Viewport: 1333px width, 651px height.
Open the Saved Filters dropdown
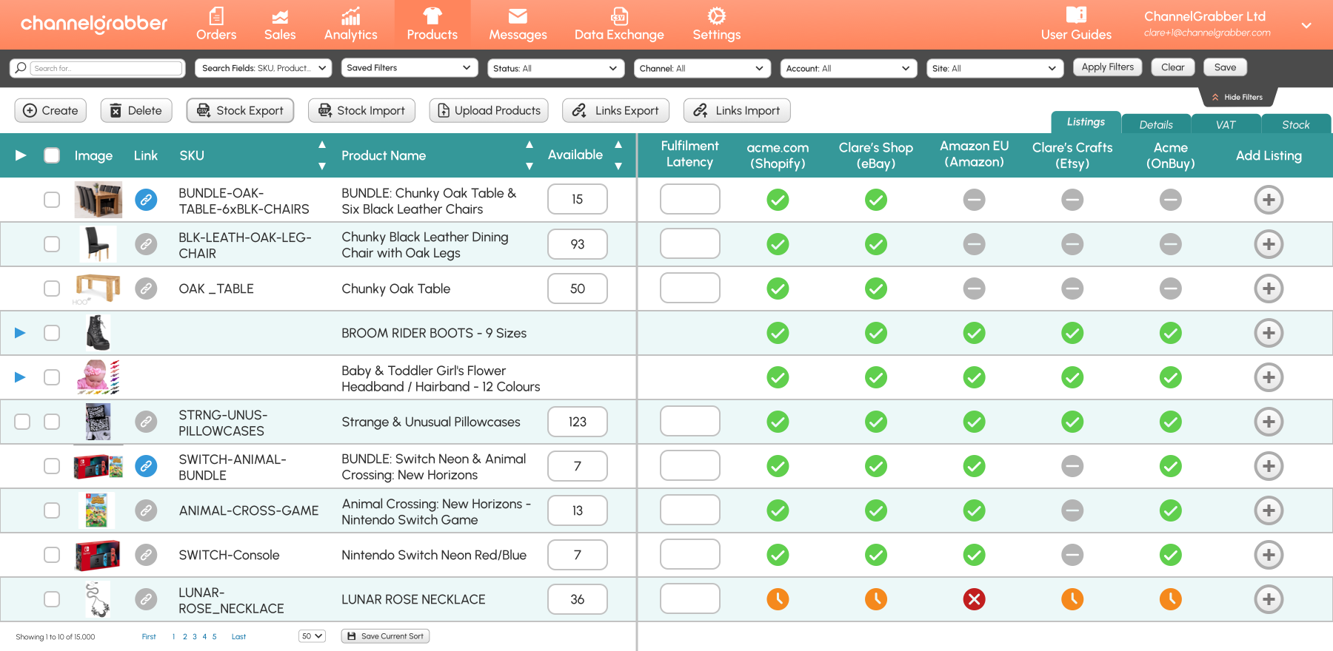coord(409,68)
